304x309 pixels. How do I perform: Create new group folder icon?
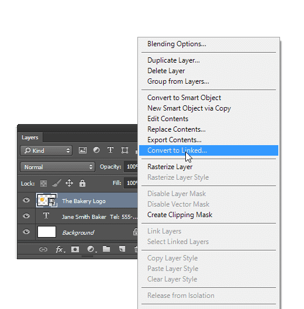[106, 249]
